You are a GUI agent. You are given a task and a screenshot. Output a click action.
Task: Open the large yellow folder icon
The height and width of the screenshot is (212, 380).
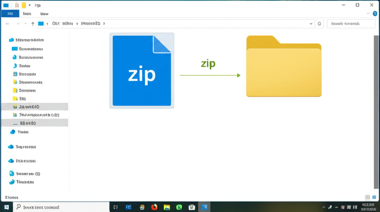(x=284, y=67)
